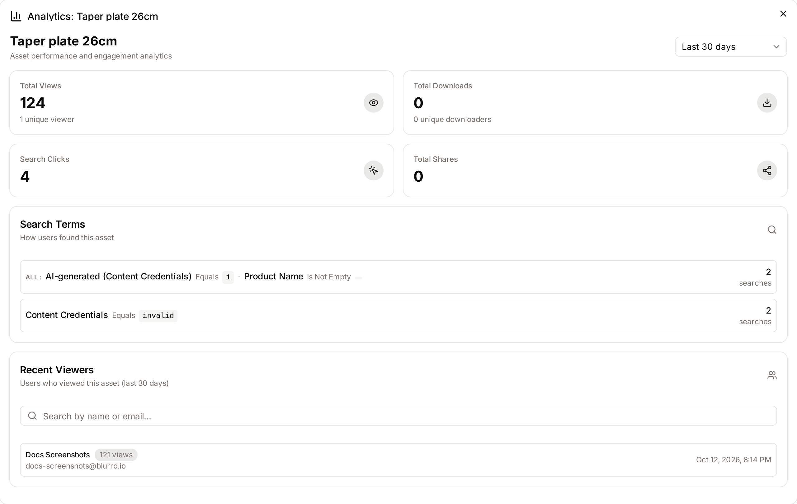Click the share icon in Total Shares card

[767, 171]
